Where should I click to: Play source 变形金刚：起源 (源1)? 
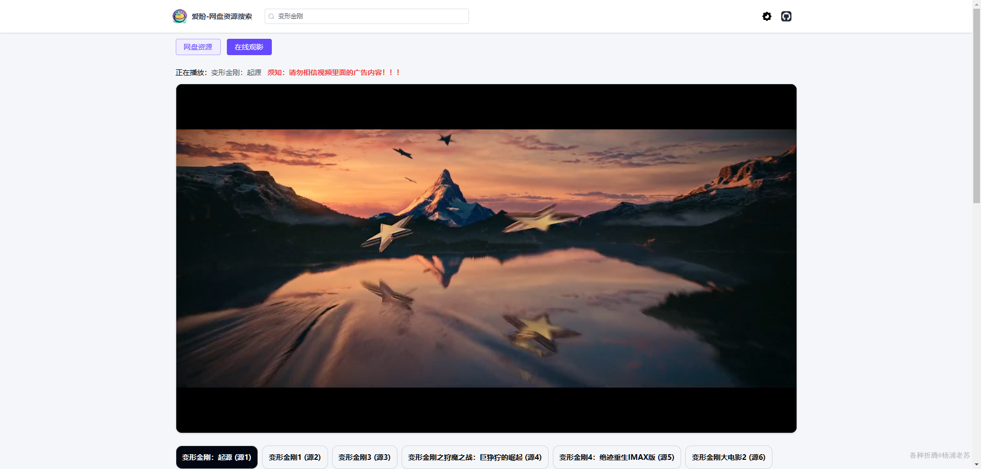pos(217,457)
